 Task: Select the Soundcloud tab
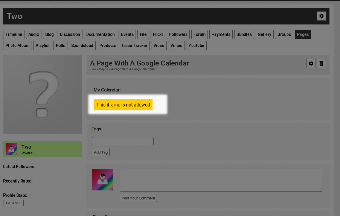click(82, 46)
